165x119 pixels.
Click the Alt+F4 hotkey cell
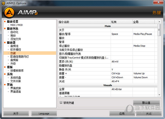tap(121, 81)
